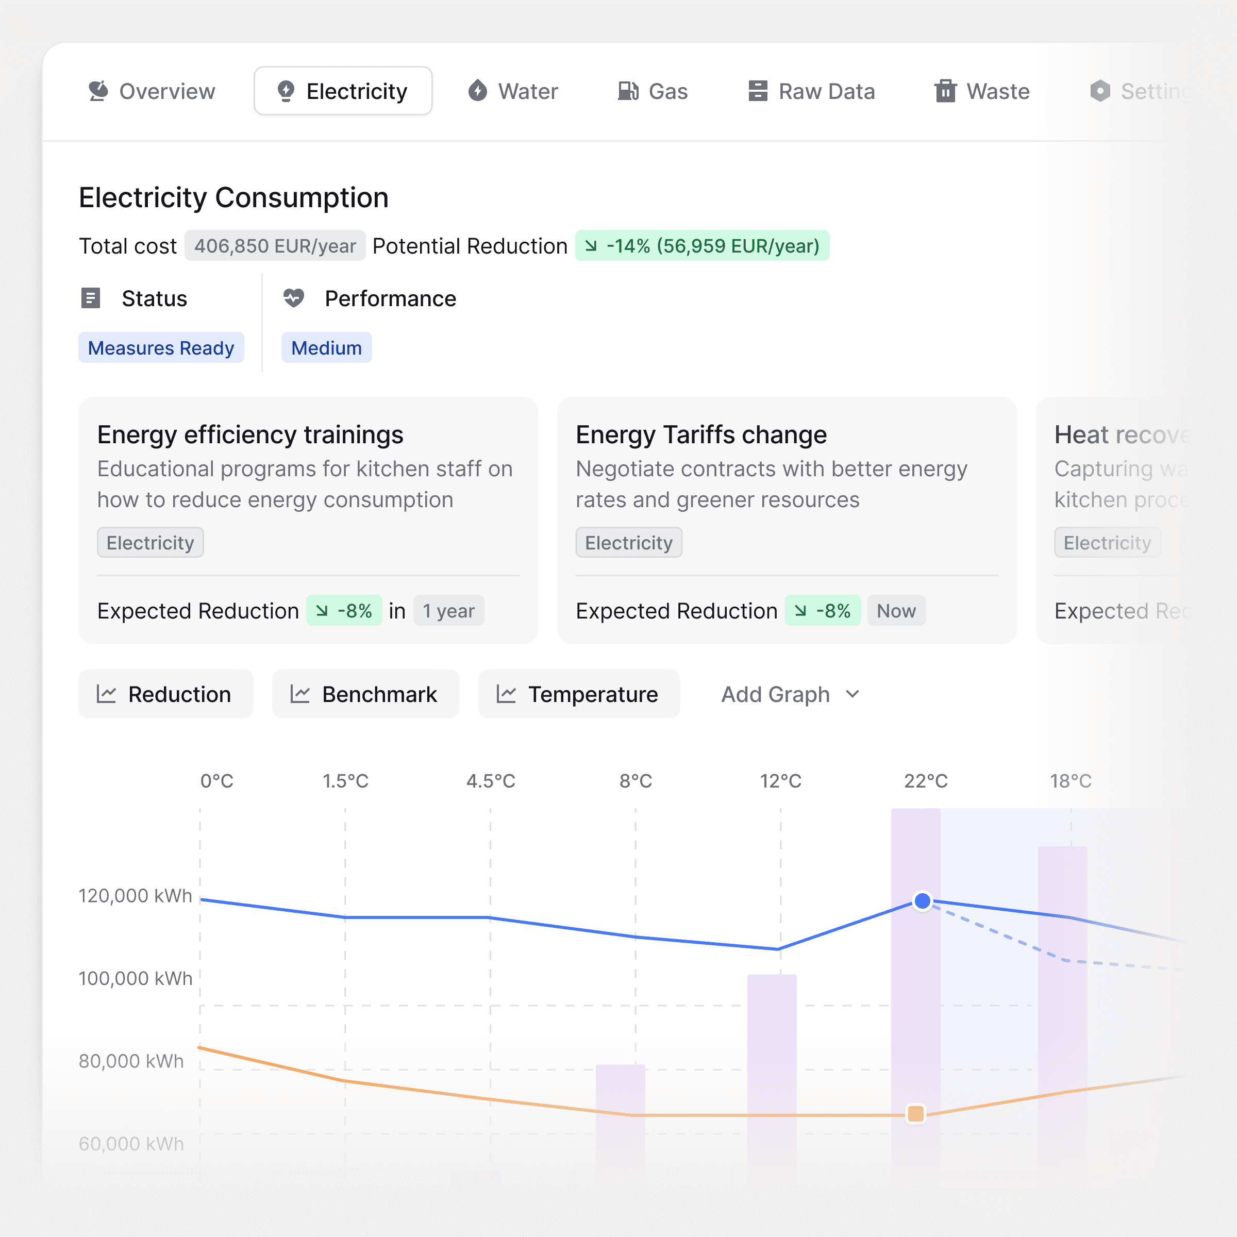
Task: Open the Water tab
Action: pos(513,91)
